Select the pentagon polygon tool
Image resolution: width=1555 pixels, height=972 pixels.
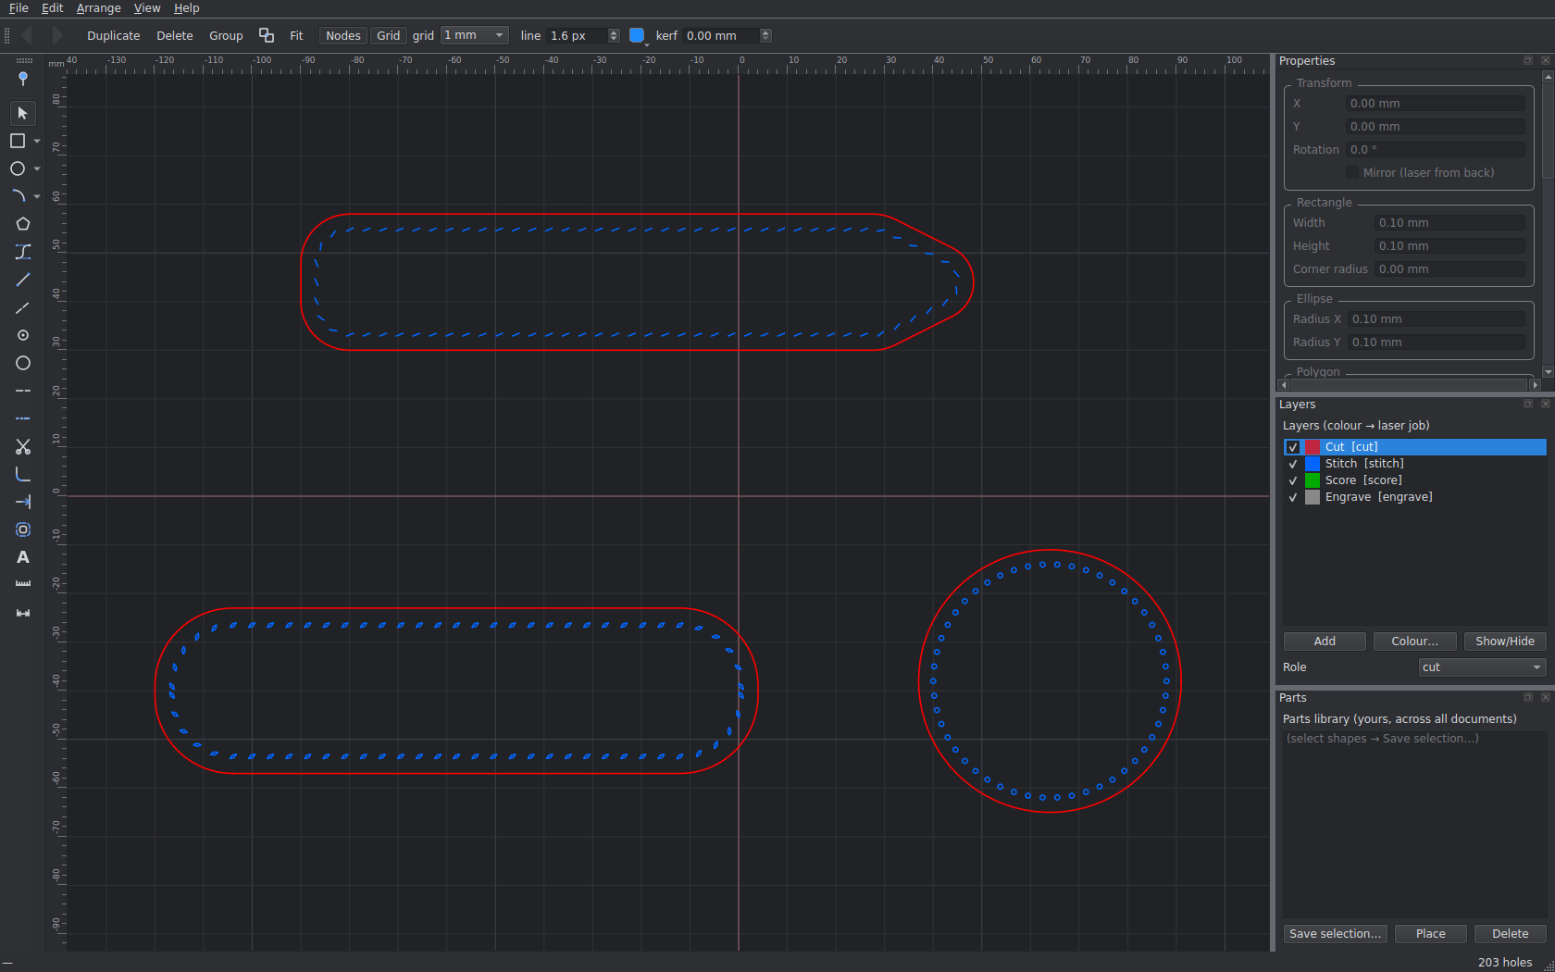point(23,224)
